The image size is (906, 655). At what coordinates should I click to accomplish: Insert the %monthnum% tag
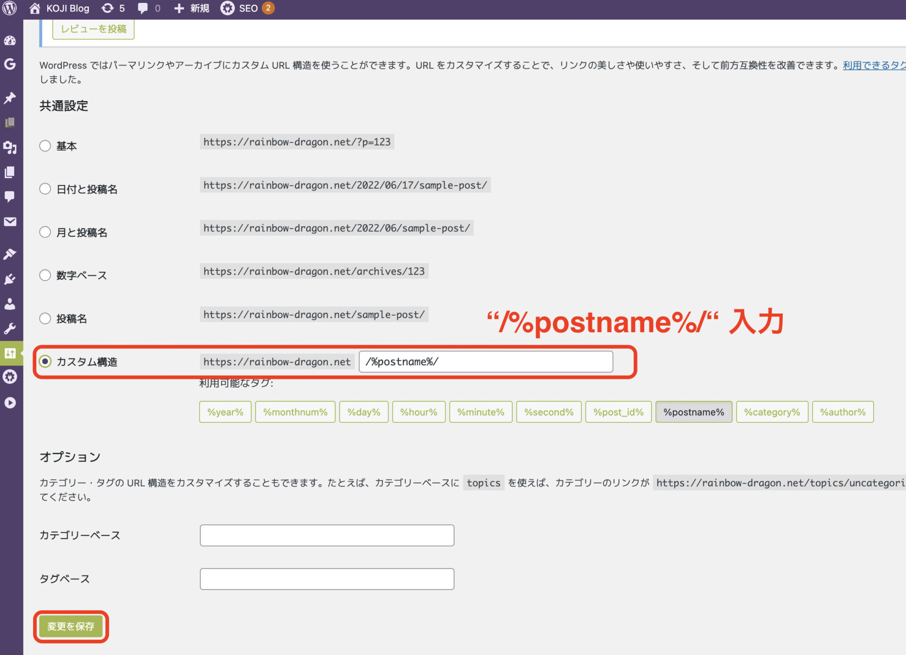(295, 412)
